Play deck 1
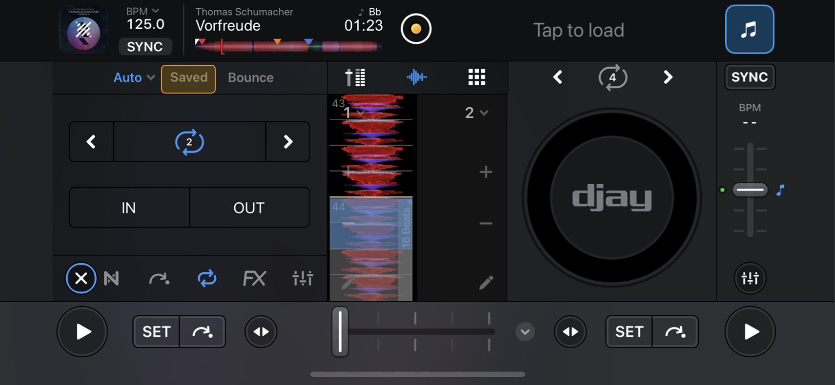This screenshot has height=385, width=835. pos(82,332)
